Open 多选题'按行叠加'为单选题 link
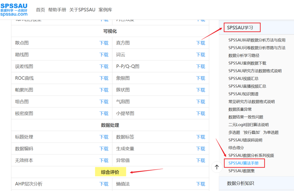The image size is (294, 191). (x=254, y=132)
